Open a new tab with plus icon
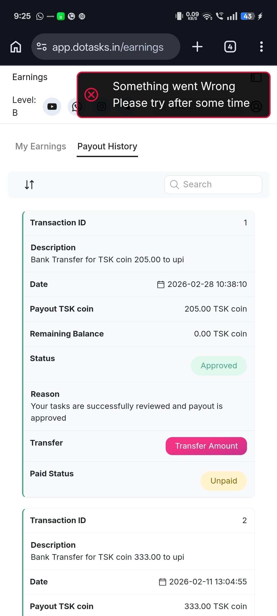This screenshot has height=616, width=277. coord(197,47)
